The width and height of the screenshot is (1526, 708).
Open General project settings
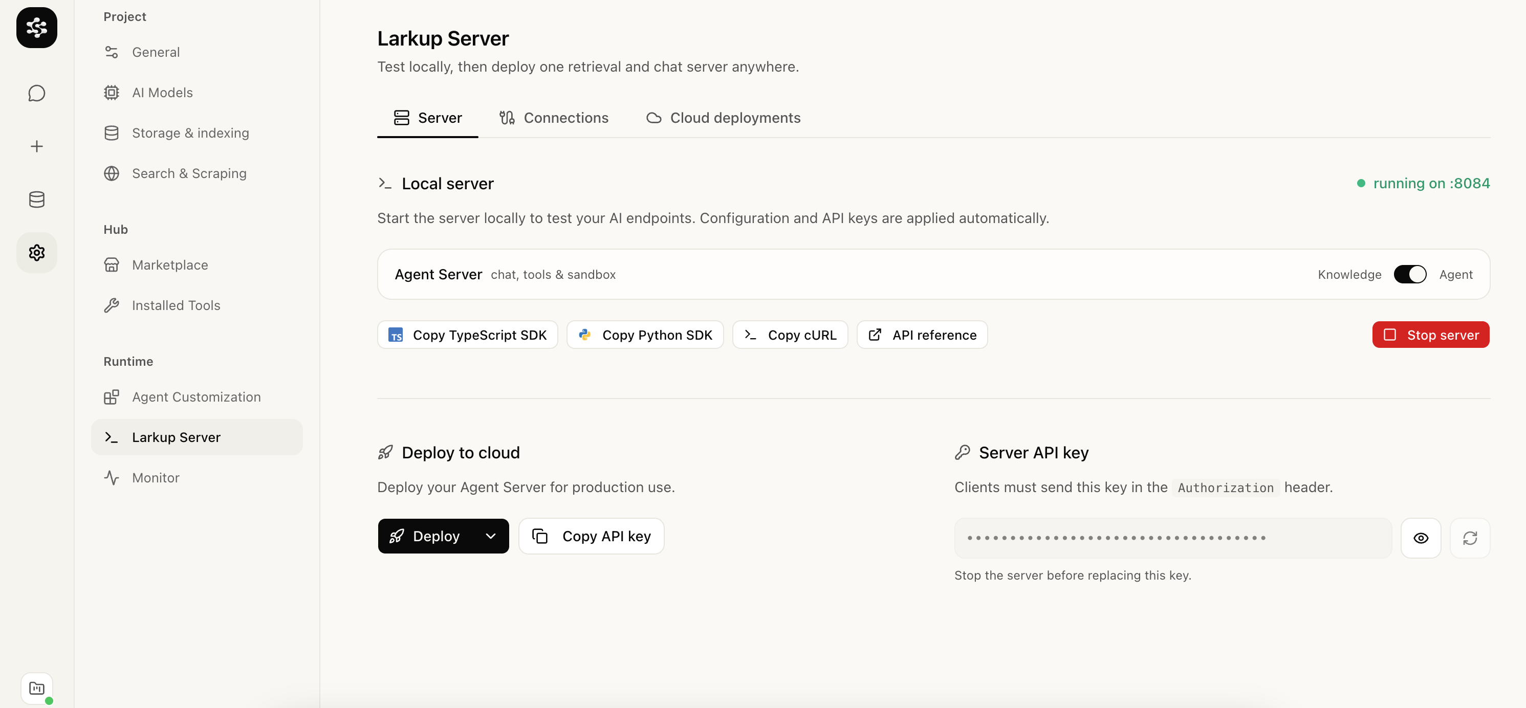pyautogui.click(x=197, y=52)
